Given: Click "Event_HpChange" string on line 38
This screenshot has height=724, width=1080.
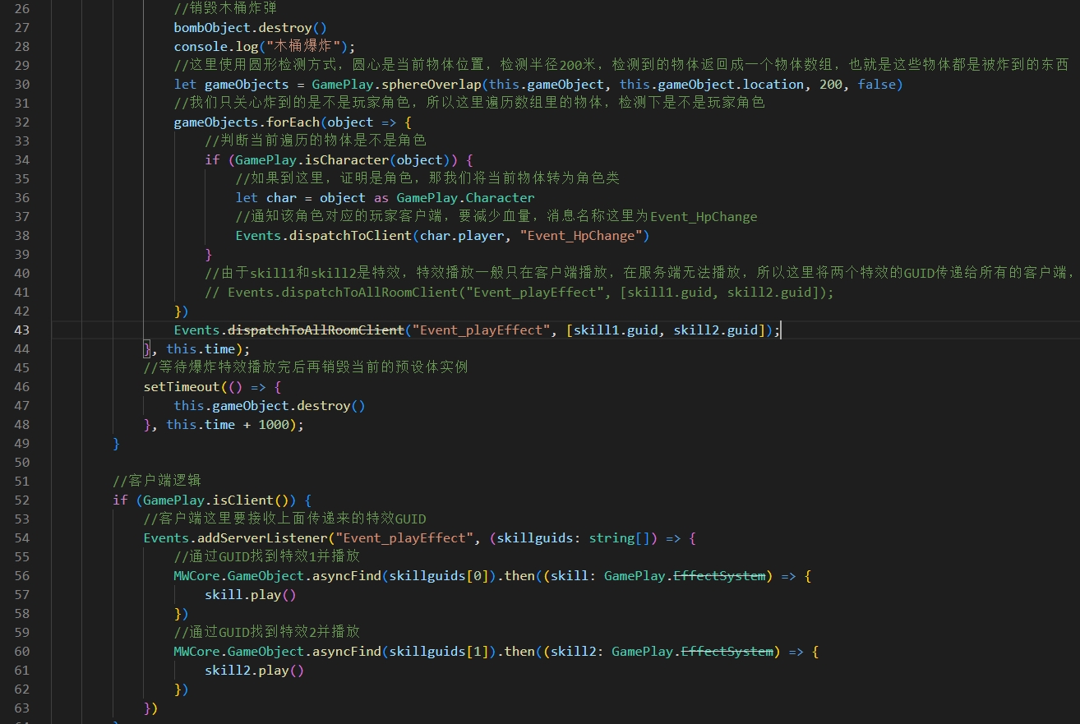Looking at the screenshot, I should 580,236.
